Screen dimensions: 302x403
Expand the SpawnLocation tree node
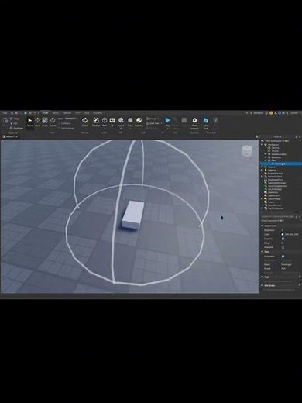click(265, 154)
